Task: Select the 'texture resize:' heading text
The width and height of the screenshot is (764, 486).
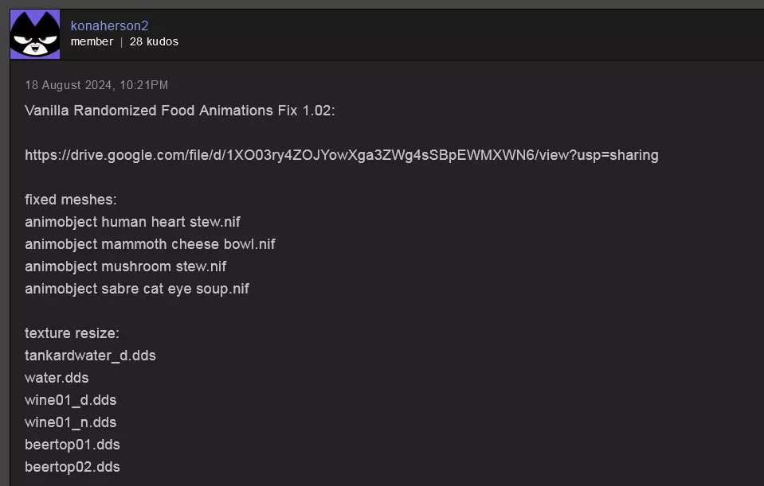Action: [x=72, y=333]
